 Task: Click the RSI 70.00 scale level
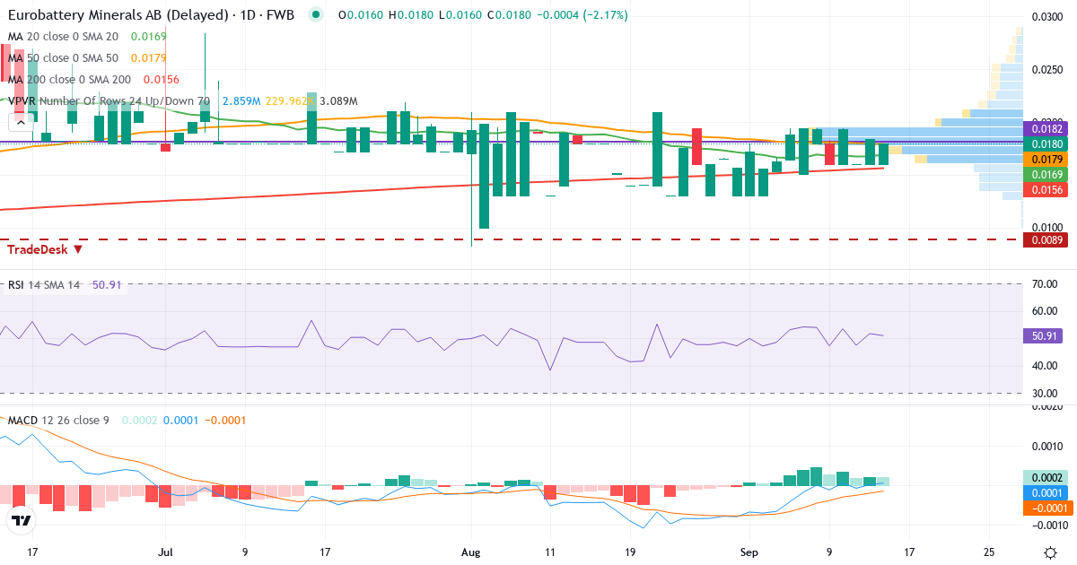point(1043,284)
